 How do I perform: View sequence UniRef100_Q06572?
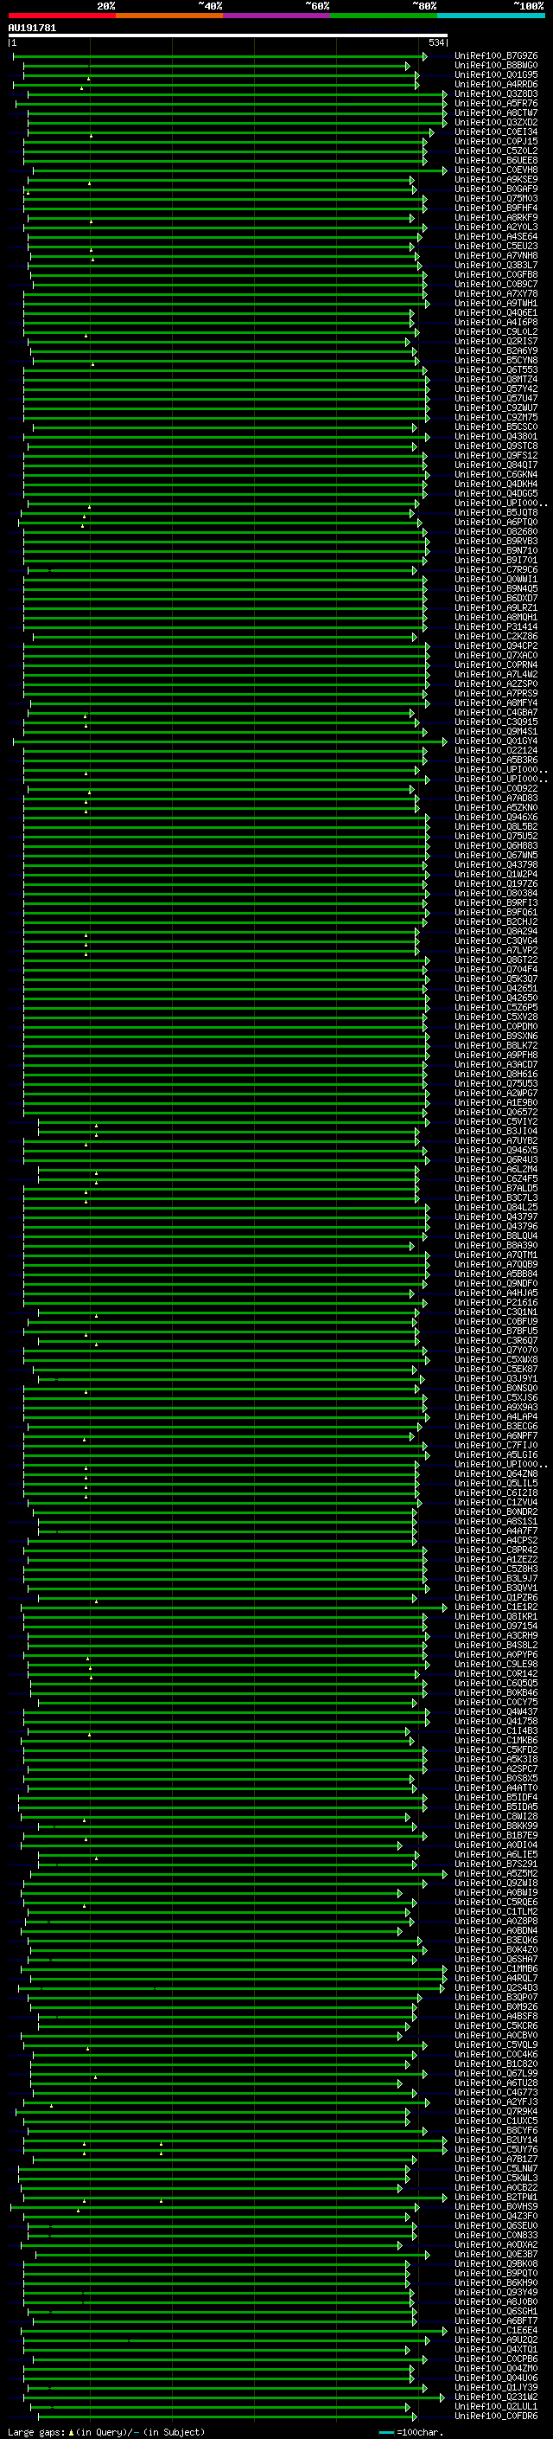(x=496, y=1113)
